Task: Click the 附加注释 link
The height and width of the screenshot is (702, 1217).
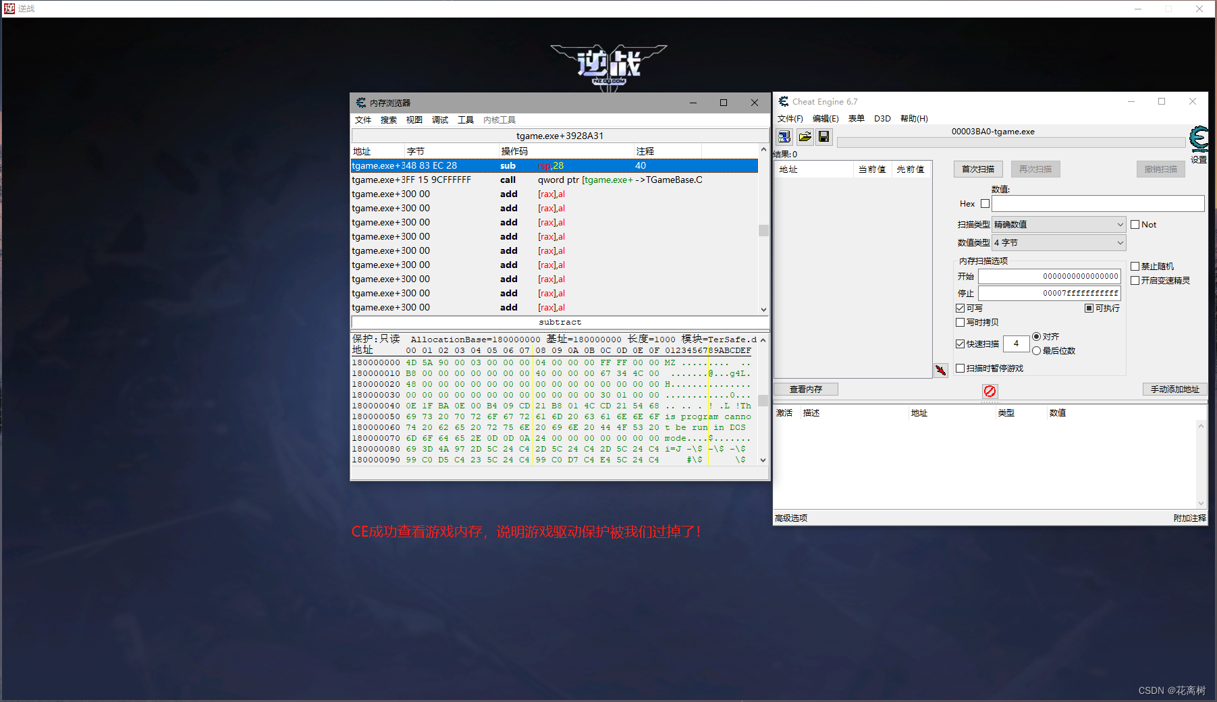Action: (x=1189, y=518)
